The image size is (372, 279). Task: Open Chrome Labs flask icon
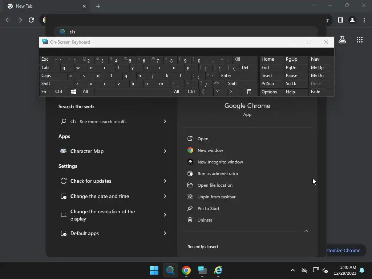(342, 40)
